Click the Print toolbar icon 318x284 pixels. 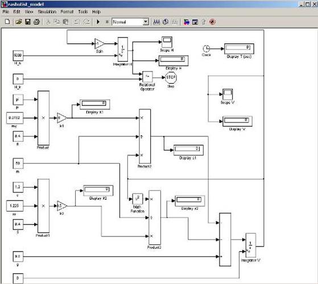point(37,22)
